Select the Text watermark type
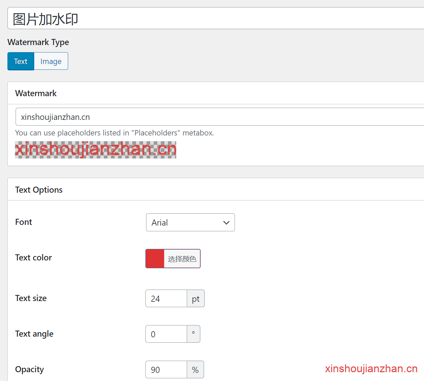The image size is (424, 381). [x=21, y=61]
